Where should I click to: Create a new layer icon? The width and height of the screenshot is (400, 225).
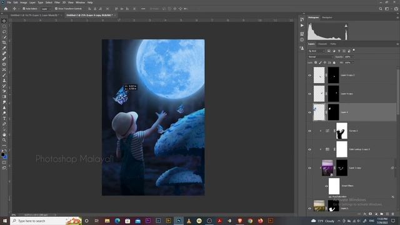pyautogui.click(x=387, y=214)
